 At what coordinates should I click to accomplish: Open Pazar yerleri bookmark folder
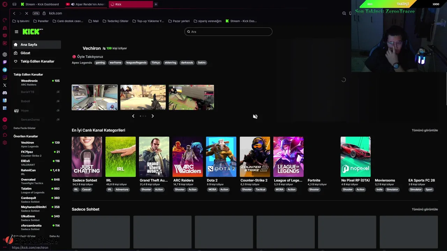coord(179,21)
